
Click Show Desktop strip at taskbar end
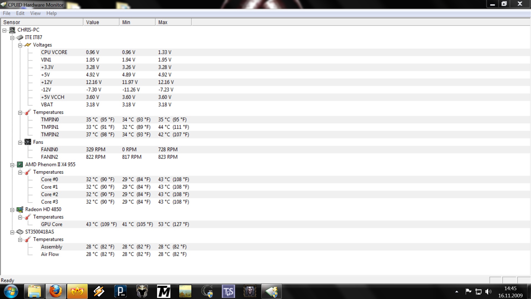click(529, 292)
